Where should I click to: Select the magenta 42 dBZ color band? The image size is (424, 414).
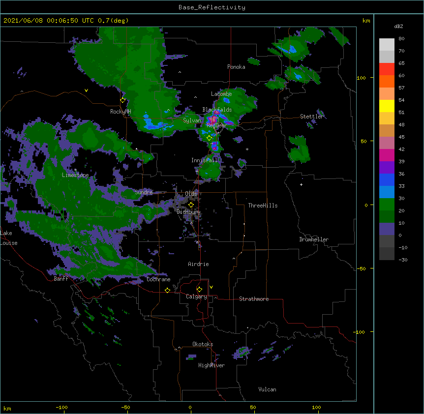[387, 155]
